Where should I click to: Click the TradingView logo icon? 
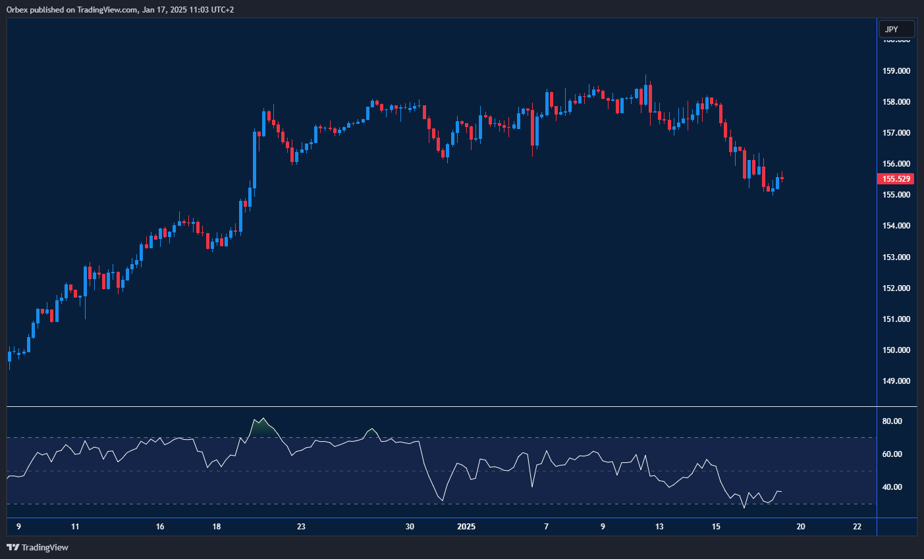(x=12, y=547)
